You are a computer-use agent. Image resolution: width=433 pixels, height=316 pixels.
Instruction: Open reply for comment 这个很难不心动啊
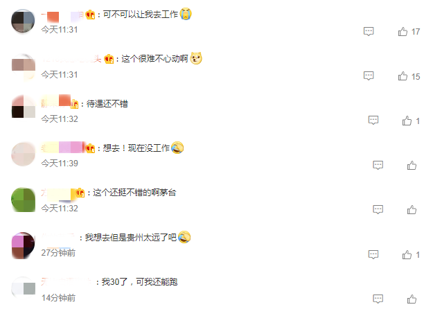[369, 76]
